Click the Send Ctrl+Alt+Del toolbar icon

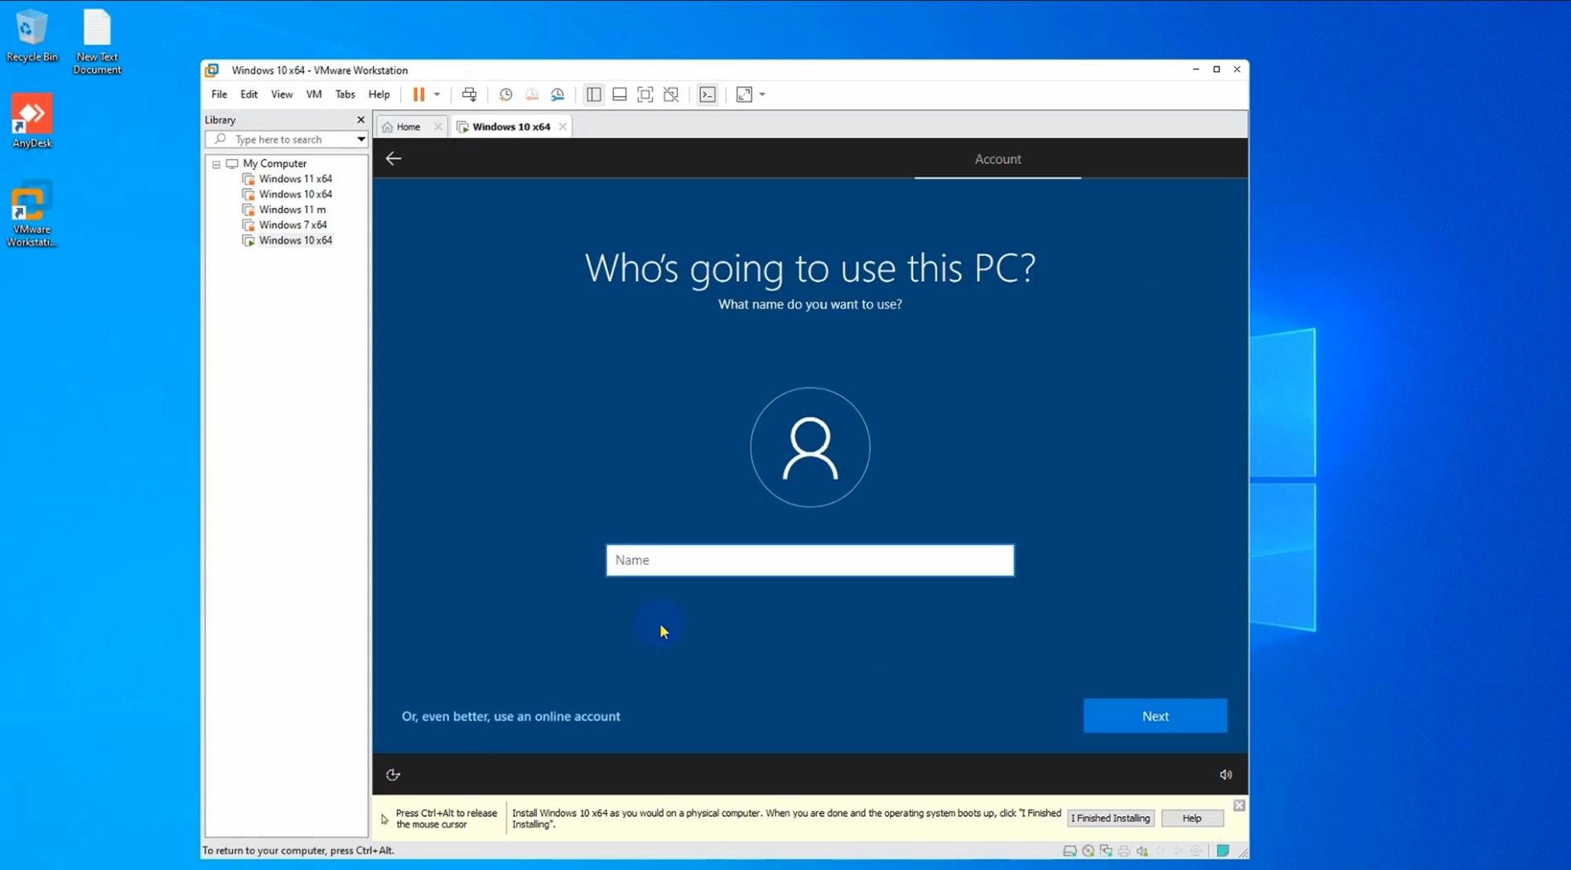[x=469, y=94]
